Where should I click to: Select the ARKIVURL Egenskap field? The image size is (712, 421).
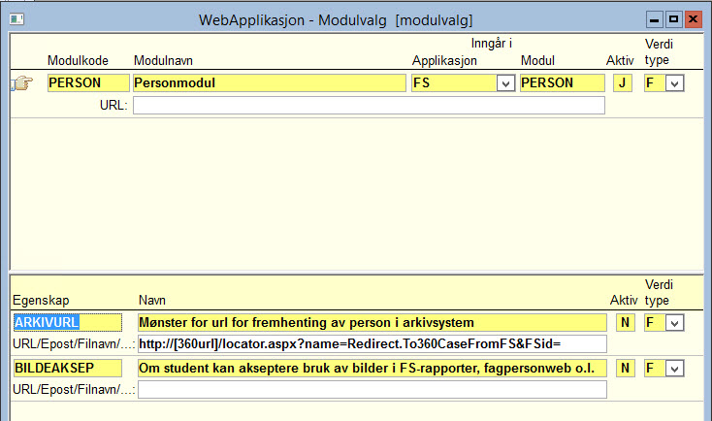(68, 322)
